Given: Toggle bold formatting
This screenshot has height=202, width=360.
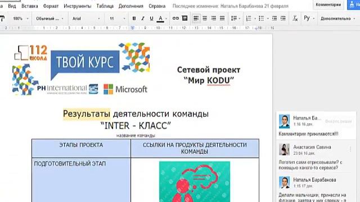Looking at the screenshot, I should 134,19.
